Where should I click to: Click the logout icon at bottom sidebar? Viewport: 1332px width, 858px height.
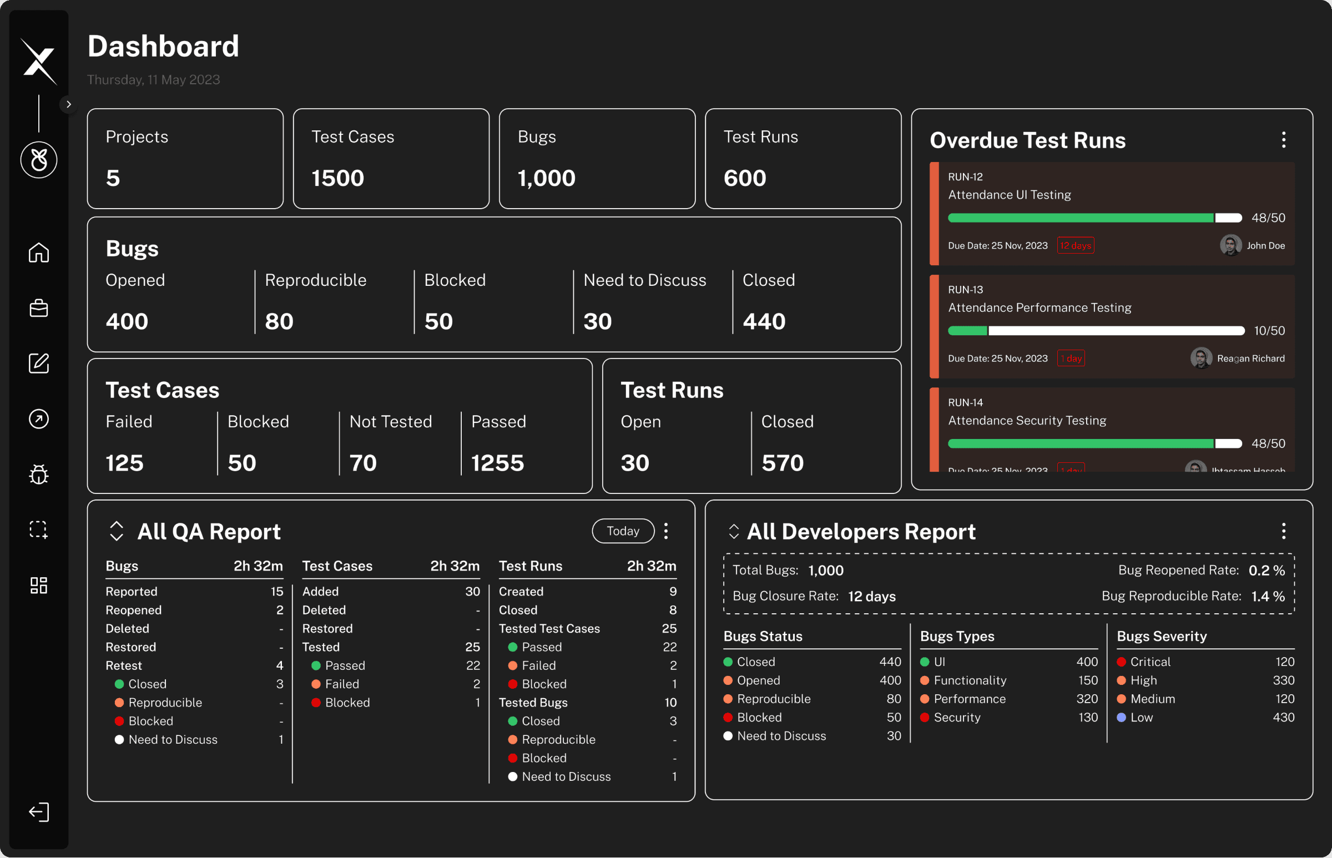pos(40,811)
